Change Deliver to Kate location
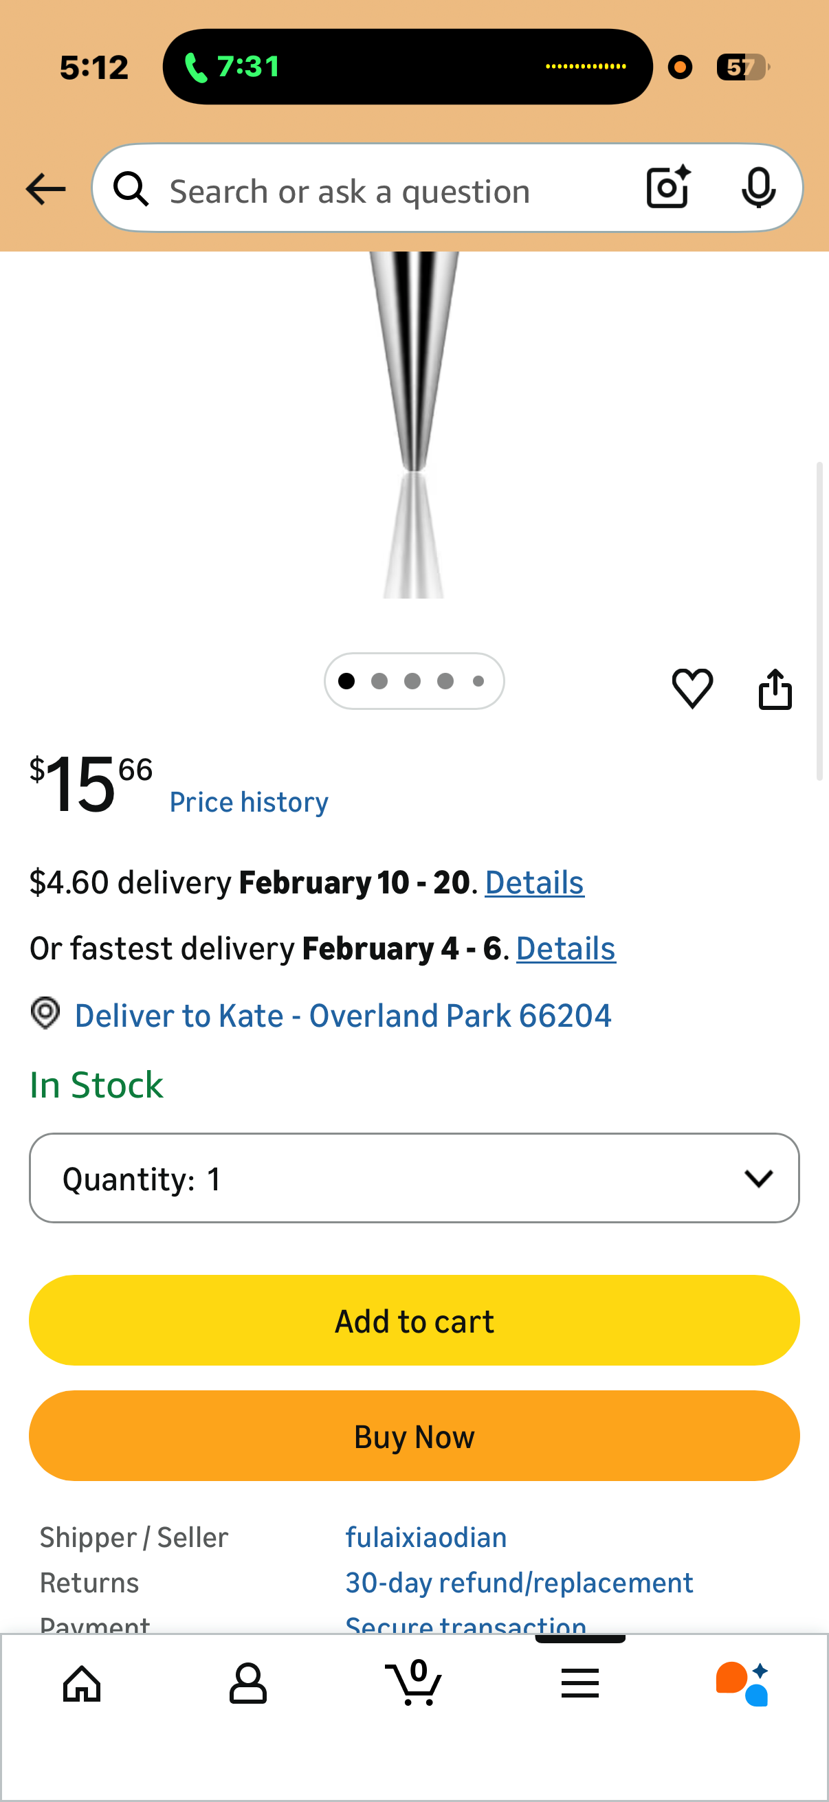 tap(342, 1016)
